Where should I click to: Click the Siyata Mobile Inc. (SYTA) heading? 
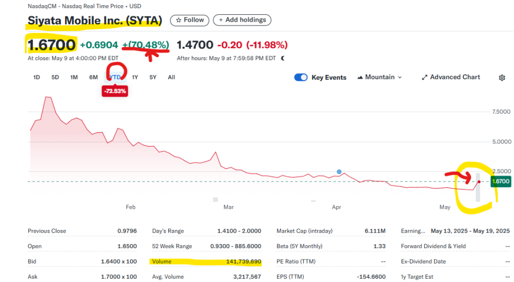[x=95, y=20]
